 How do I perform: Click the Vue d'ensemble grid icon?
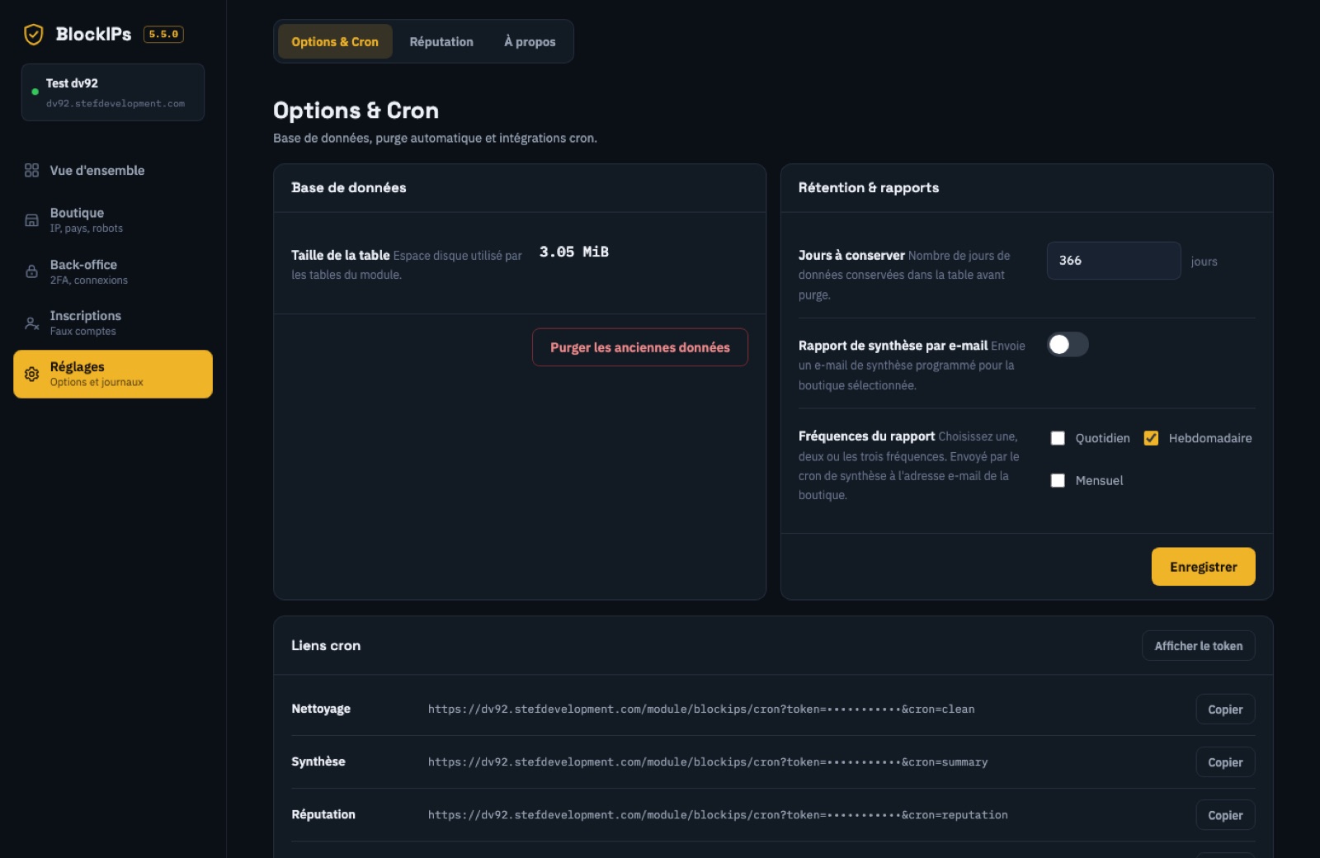(x=31, y=170)
